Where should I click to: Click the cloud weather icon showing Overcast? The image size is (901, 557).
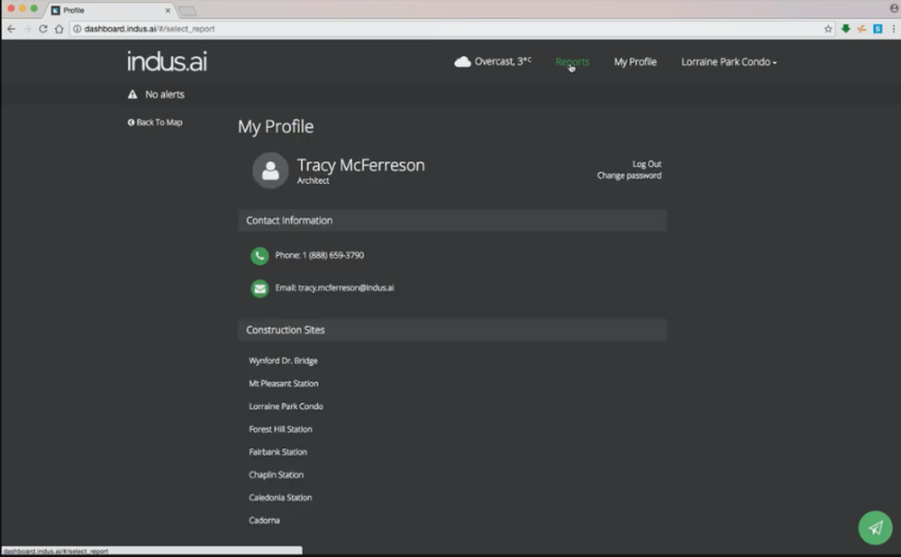[461, 61]
